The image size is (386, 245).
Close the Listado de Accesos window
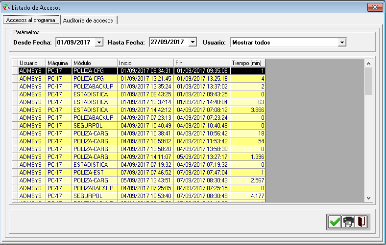click(375, 7)
